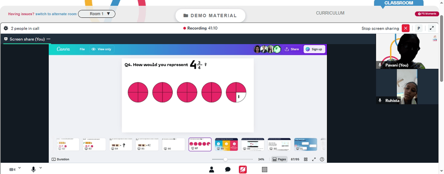Screen dimensions: 444x174
Task: Click the Q4 question text on slide
Action: pyautogui.click(x=166, y=65)
